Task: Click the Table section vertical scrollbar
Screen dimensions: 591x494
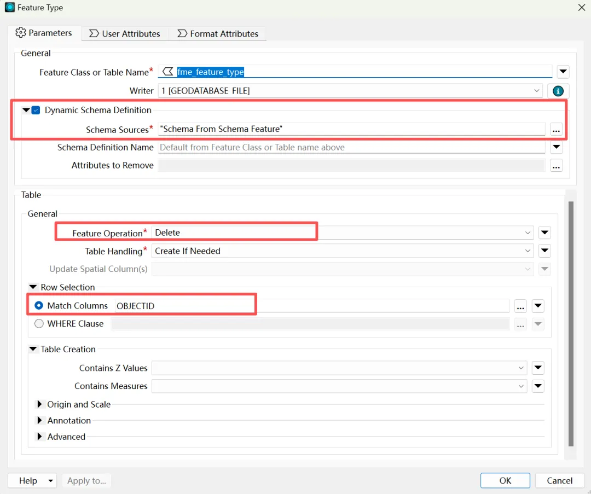Action: click(x=571, y=324)
